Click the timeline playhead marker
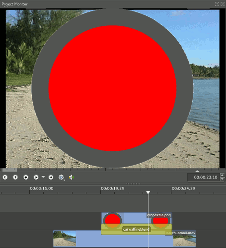The height and width of the screenshot is (248, 226). 148,192
